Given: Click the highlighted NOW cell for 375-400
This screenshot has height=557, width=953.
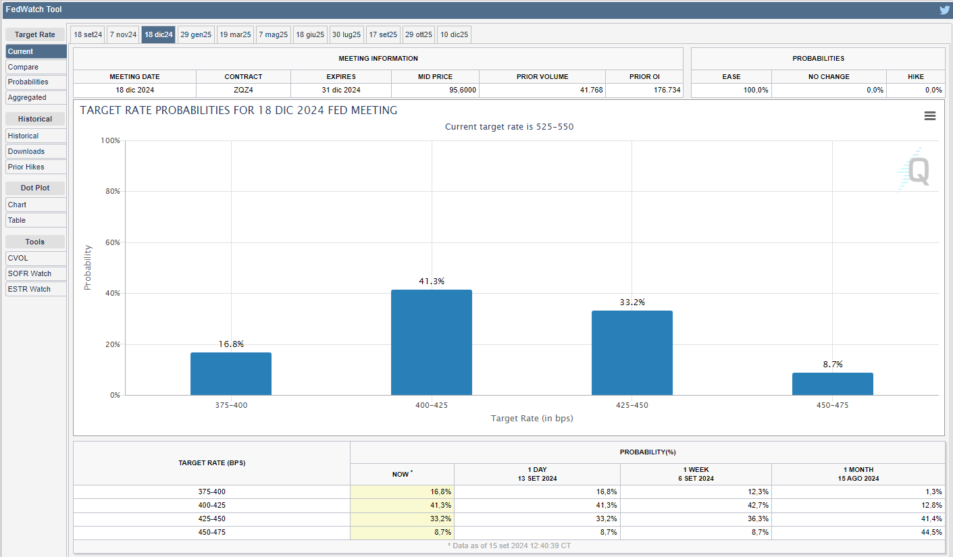Looking at the screenshot, I should tap(402, 492).
